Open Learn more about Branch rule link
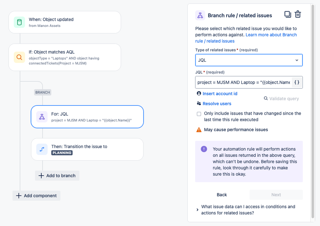This screenshot has width=320, height=226. click(x=246, y=38)
